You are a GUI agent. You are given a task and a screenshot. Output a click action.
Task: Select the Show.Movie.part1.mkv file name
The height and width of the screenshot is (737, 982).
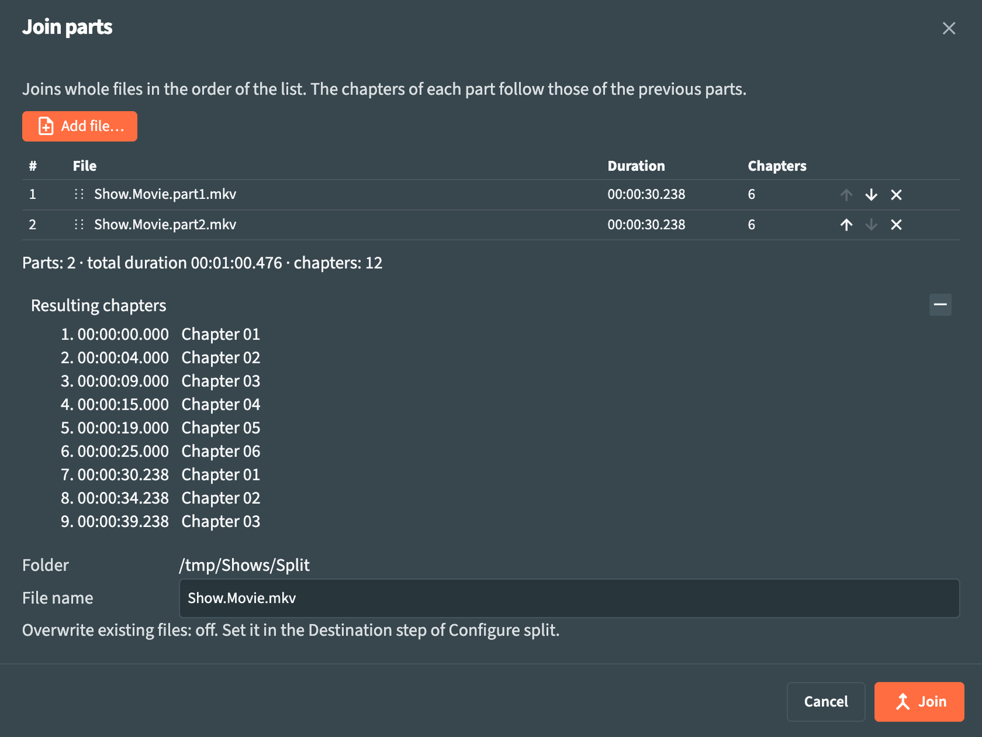point(165,194)
